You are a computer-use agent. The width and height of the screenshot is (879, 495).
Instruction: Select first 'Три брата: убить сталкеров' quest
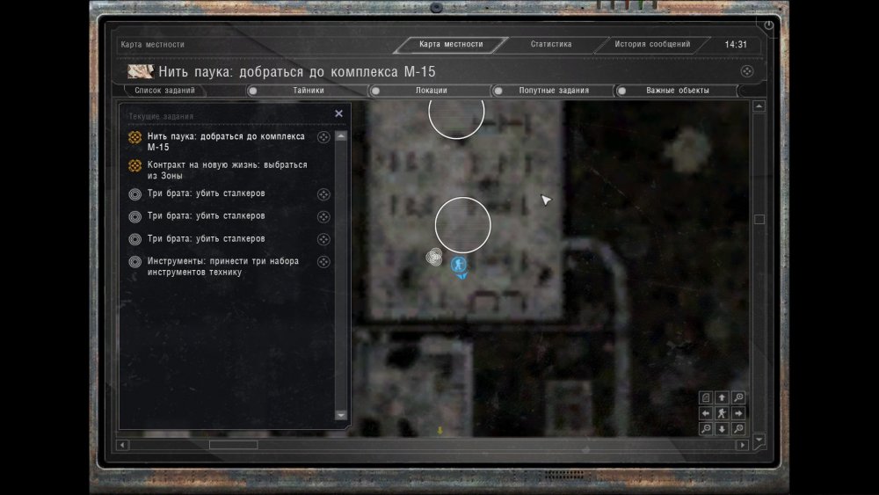(x=206, y=193)
